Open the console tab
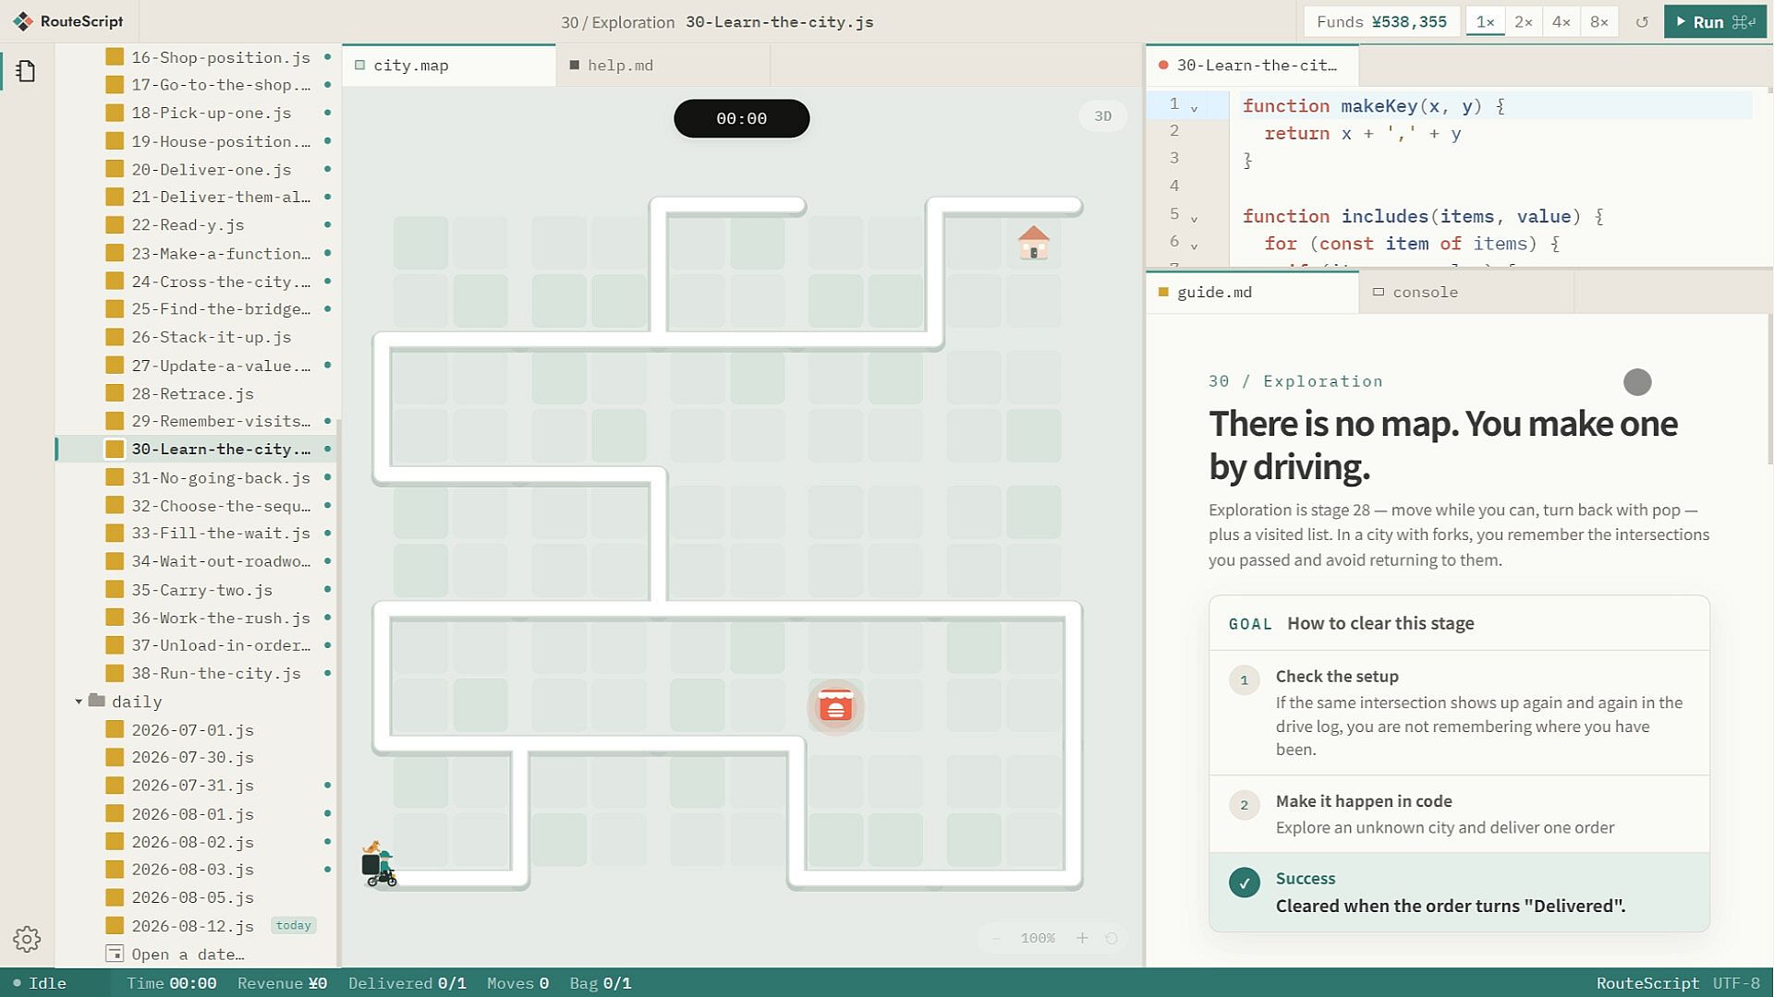Image resolution: width=1774 pixels, height=997 pixels. pyautogui.click(x=1467, y=292)
